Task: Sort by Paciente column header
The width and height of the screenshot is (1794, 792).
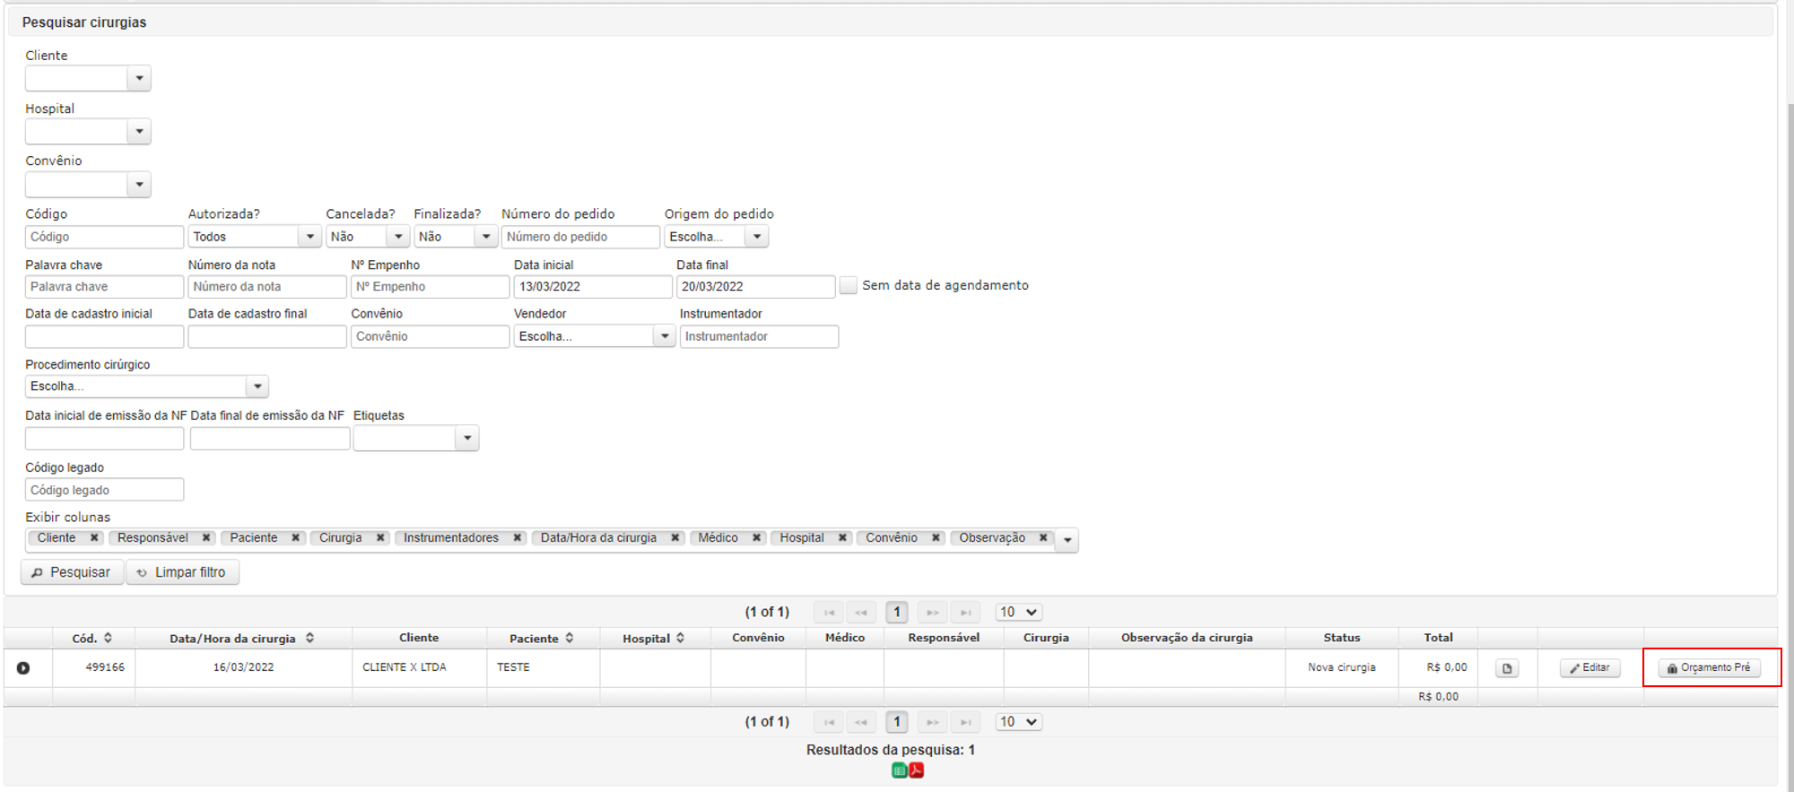Action: [x=542, y=639]
